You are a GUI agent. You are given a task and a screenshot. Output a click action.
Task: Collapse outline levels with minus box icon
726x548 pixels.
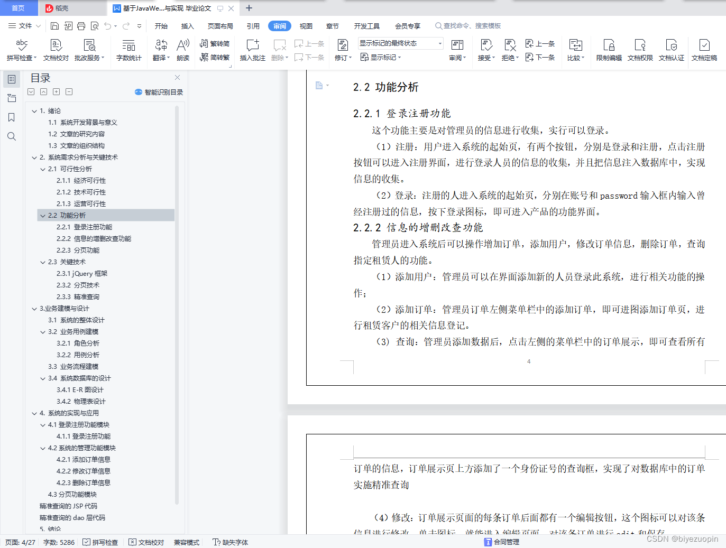click(x=69, y=92)
